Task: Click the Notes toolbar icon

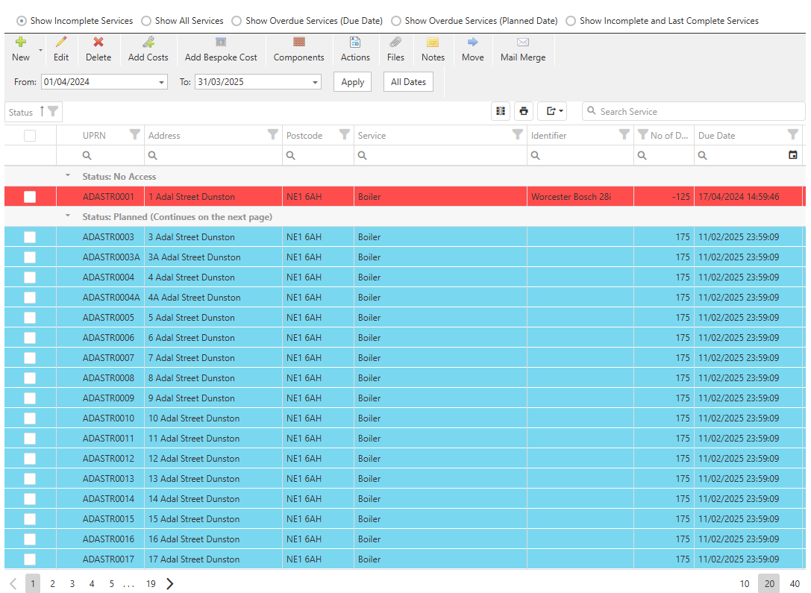Action: click(x=433, y=43)
